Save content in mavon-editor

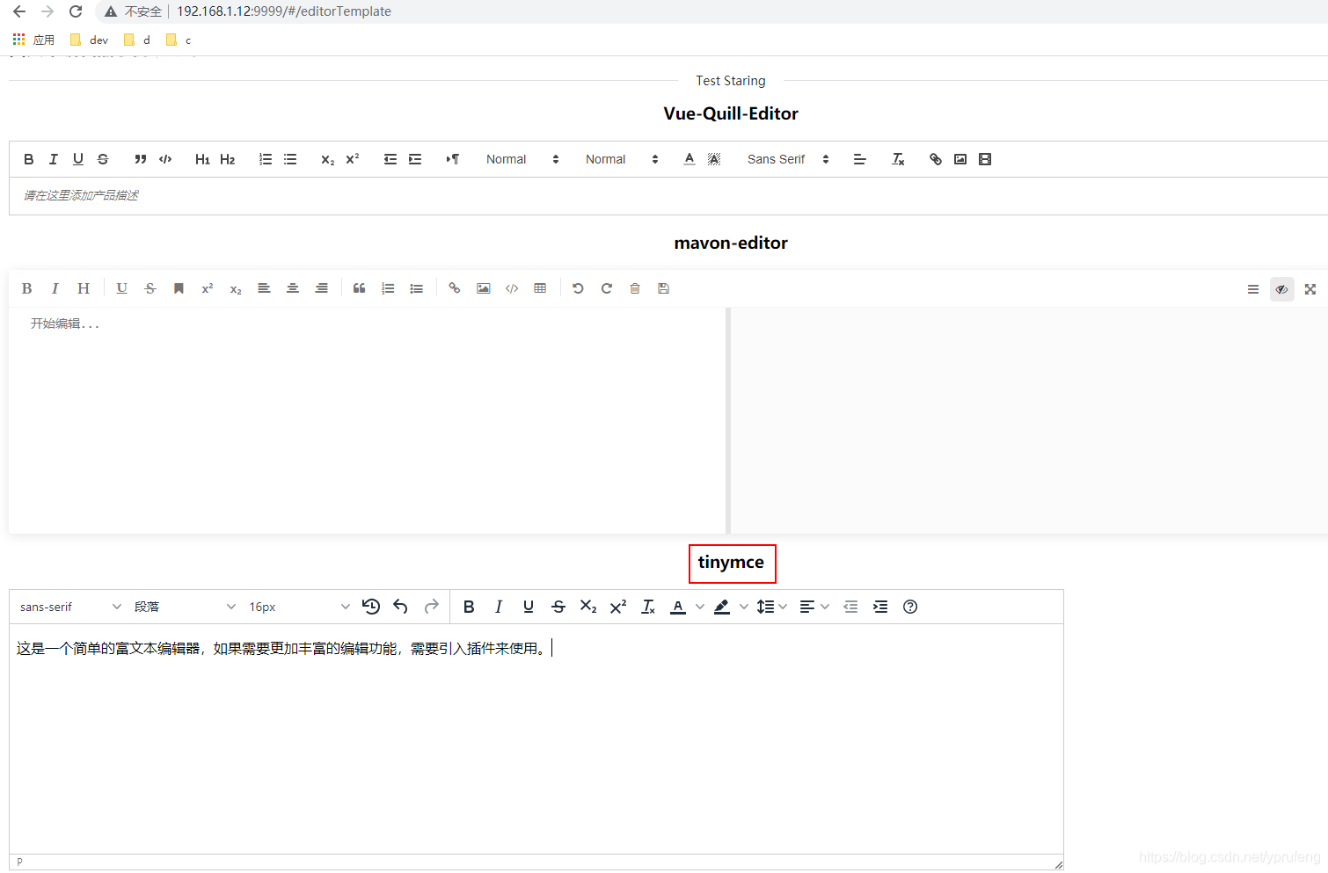coord(664,288)
